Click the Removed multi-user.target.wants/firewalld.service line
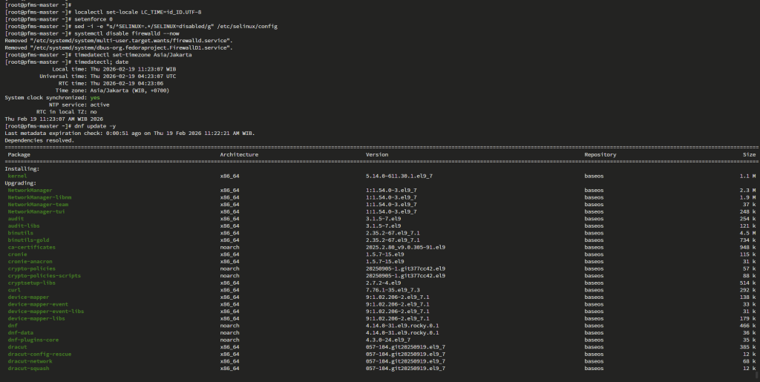The height and width of the screenshot is (382, 760). (x=119, y=41)
